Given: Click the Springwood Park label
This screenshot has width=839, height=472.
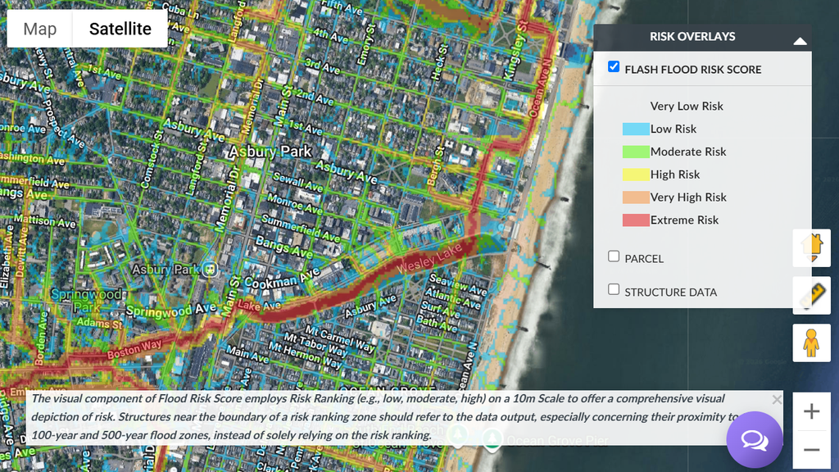Looking at the screenshot, I should [x=85, y=301].
